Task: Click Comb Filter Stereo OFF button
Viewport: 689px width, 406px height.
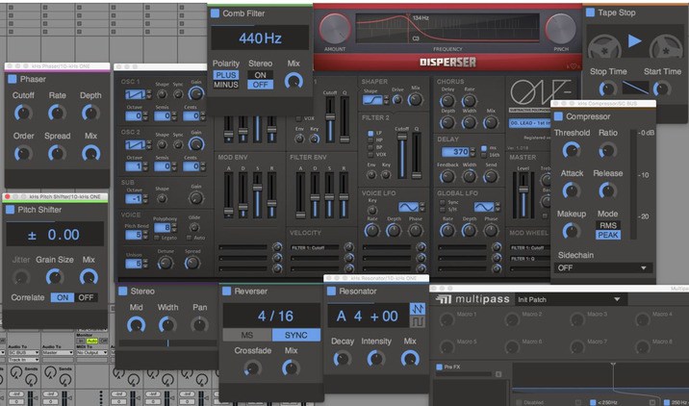Action: pyautogui.click(x=260, y=85)
